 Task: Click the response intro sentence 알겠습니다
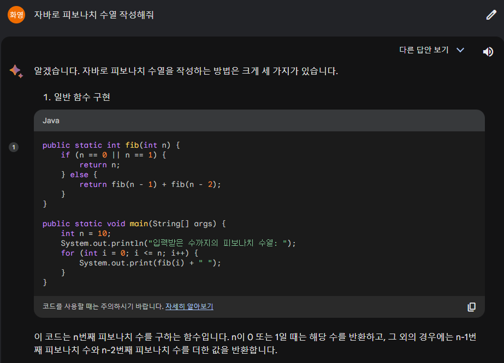click(186, 71)
